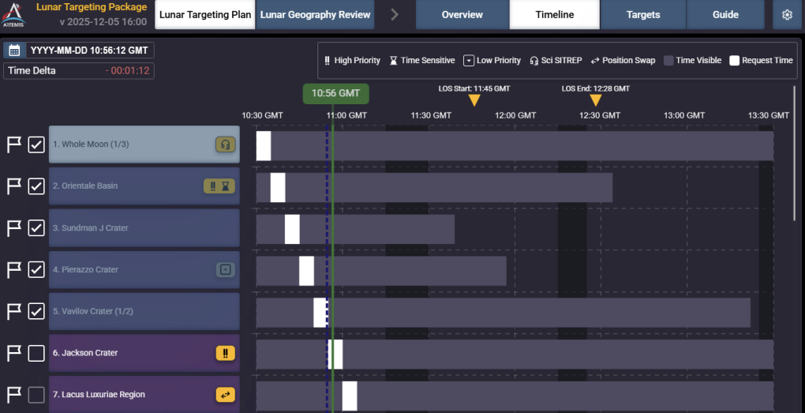
Task: Expand more plans with the chevron arrow
Action: pyautogui.click(x=395, y=15)
